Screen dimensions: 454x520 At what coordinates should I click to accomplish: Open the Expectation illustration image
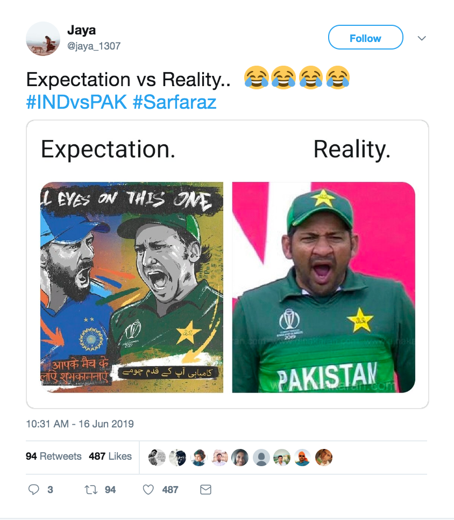tap(132, 287)
